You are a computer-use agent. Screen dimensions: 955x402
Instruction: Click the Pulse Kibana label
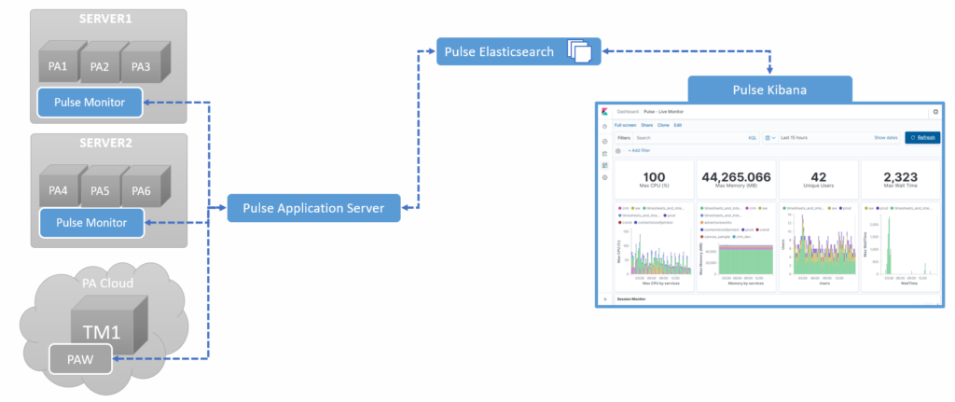point(769,90)
